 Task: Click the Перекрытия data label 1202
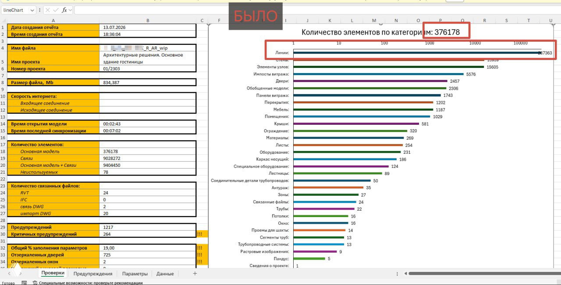pos(441,102)
